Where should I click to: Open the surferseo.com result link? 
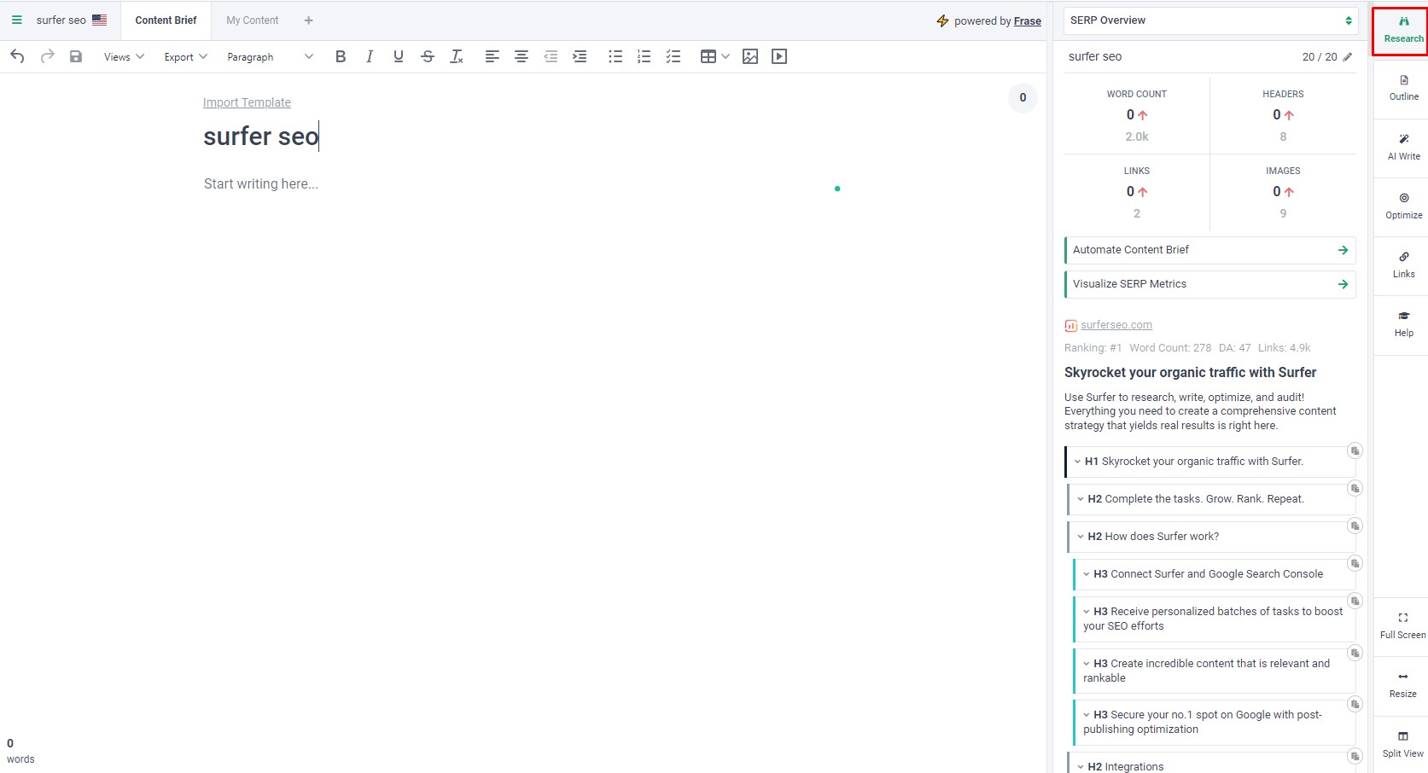coord(1116,325)
